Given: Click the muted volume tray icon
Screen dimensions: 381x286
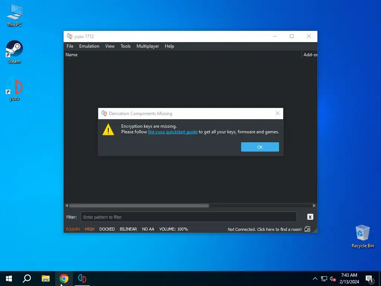Looking at the screenshot, I should [x=333, y=279].
